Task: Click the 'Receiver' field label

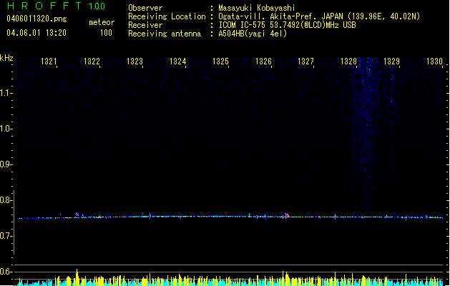Action: 145,25
